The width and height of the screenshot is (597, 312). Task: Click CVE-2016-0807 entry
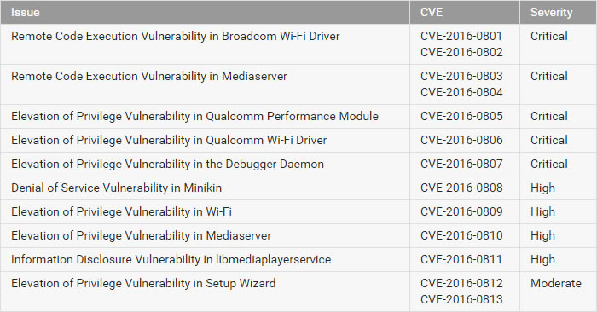click(461, 164)
